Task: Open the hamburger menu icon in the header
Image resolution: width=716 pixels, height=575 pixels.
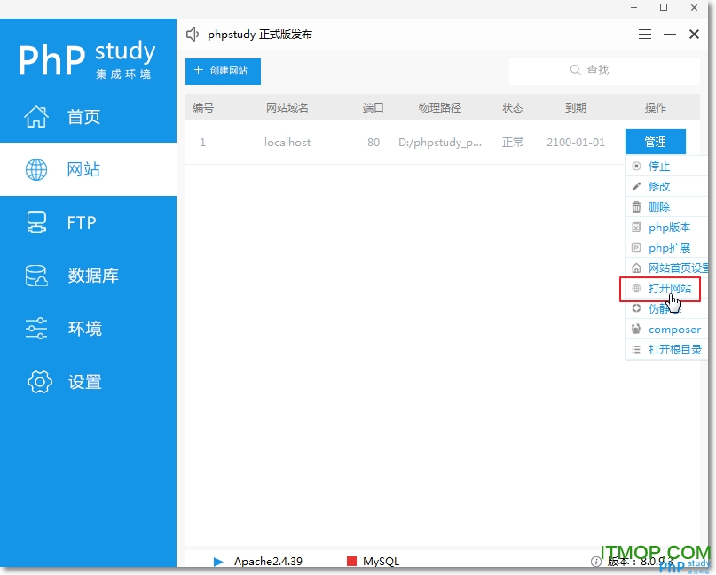Action: (645, 35)
